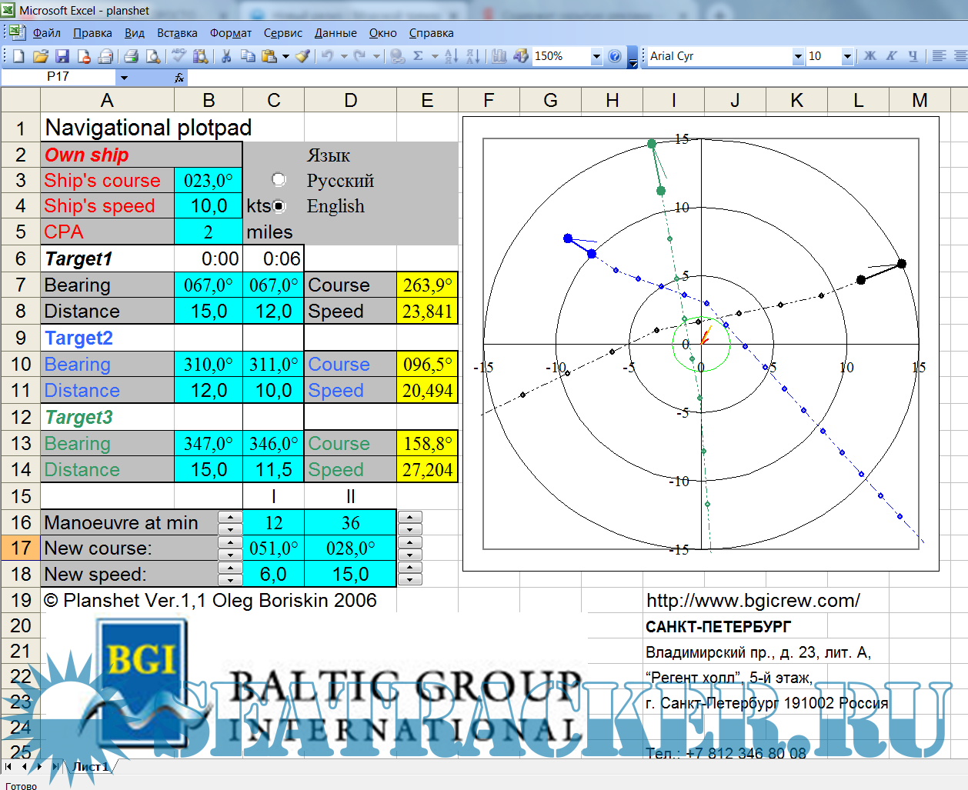
Task: Click the www.bgicrew.com link
Action: 753,601
